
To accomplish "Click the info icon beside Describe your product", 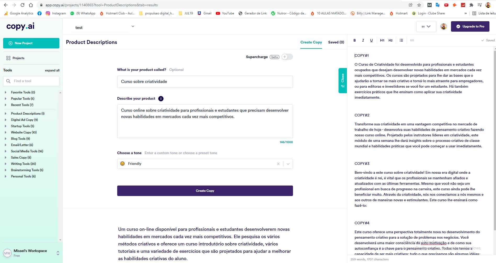I will [161, 99].
